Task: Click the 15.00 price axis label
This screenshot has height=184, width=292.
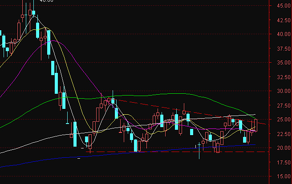Action: [281, 176]
